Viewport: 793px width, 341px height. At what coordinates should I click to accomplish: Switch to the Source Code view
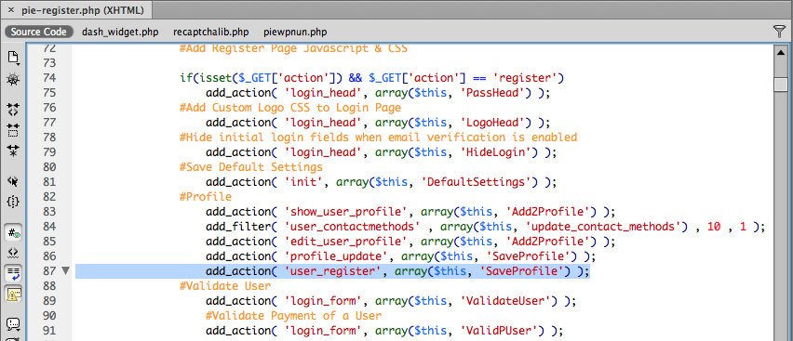click(x=39, y=32)
